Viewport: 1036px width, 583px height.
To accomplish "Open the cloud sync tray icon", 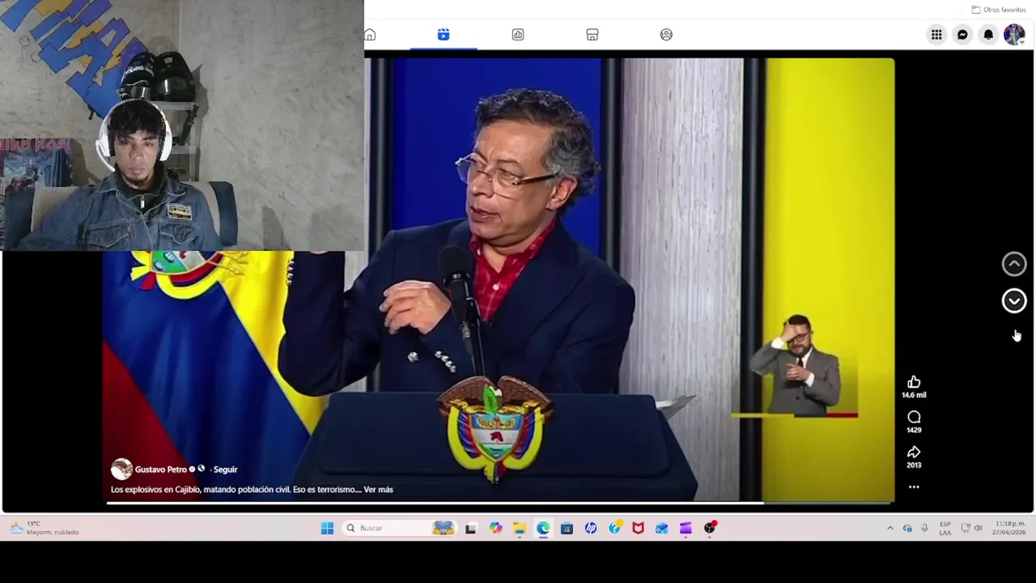I will click(x=907, y=528).
